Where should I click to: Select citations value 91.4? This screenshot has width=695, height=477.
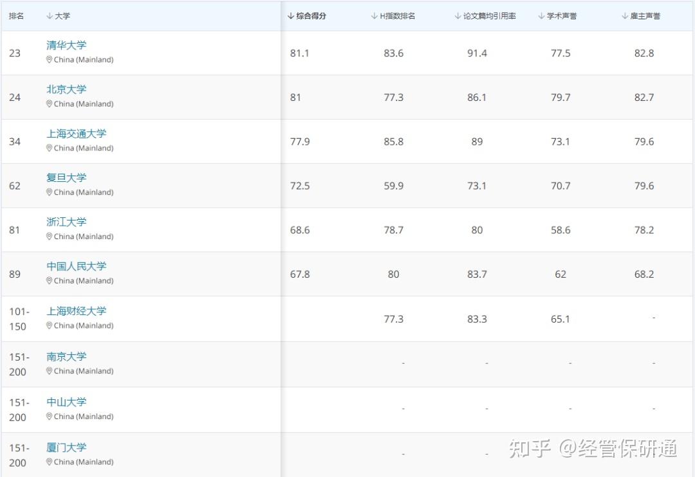pyautogui.click(x=477, y=53)
